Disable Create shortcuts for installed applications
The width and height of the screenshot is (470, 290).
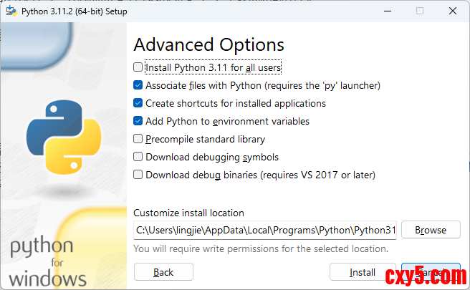point(138,103)
